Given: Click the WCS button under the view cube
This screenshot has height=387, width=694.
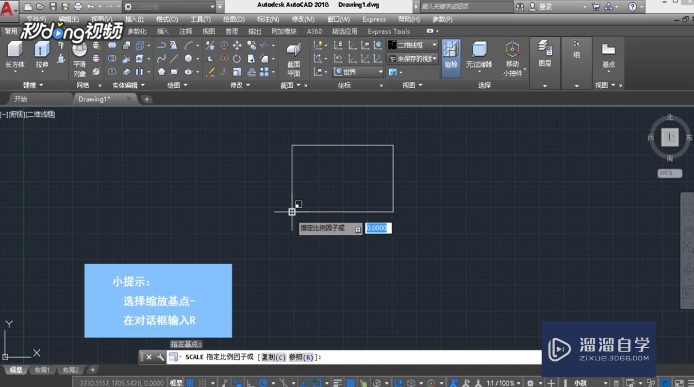Looking at the screenshot, I should (x=670, y=173).
